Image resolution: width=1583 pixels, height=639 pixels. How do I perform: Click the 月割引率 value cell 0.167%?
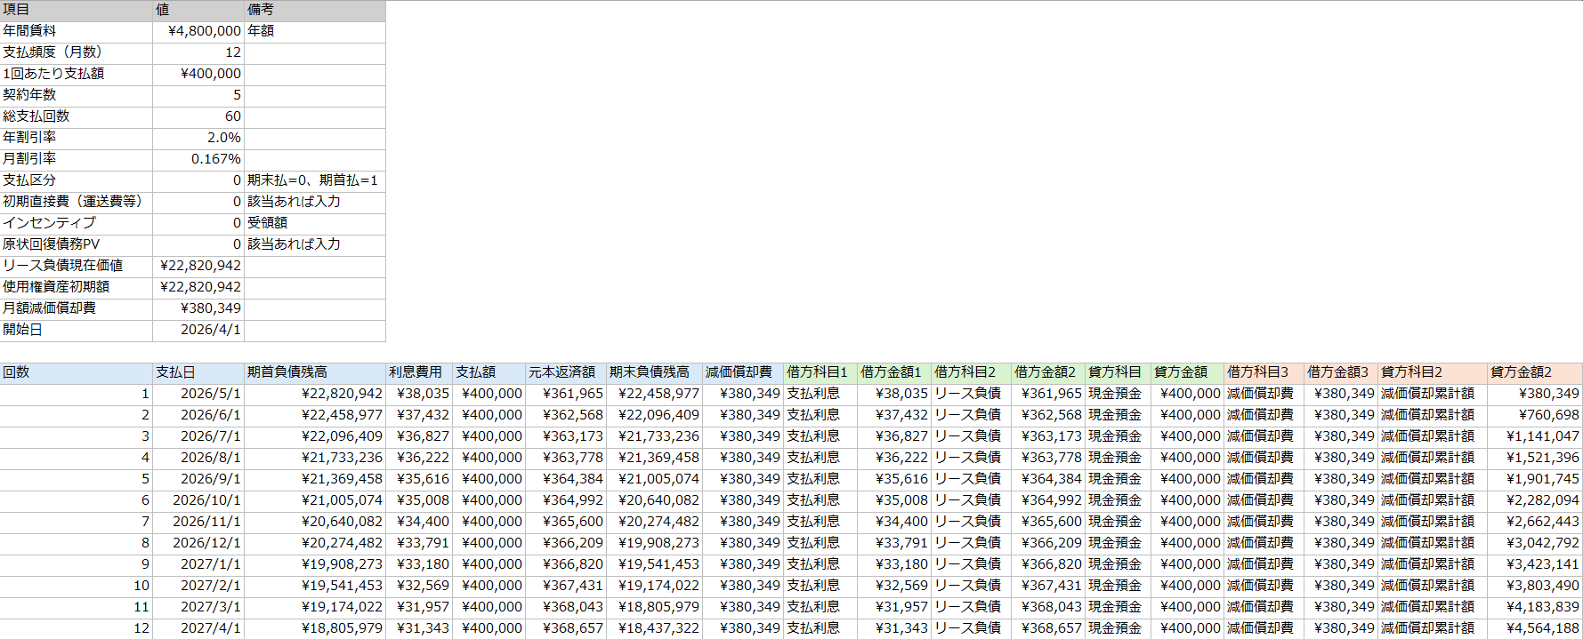(198, 159)
